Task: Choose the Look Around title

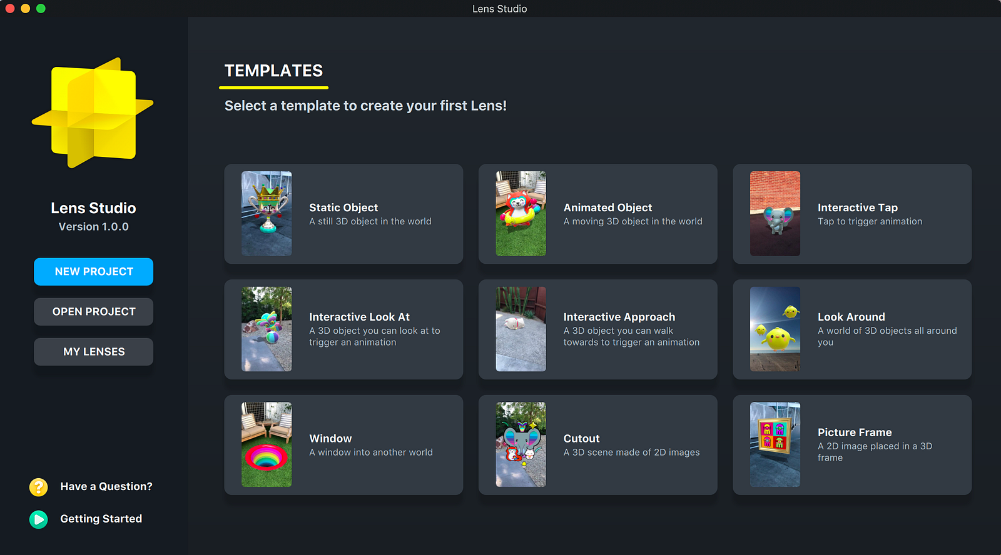Action: (851, 317)
